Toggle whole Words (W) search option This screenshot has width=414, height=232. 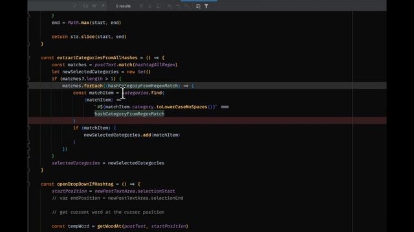(x=94, y=6)
